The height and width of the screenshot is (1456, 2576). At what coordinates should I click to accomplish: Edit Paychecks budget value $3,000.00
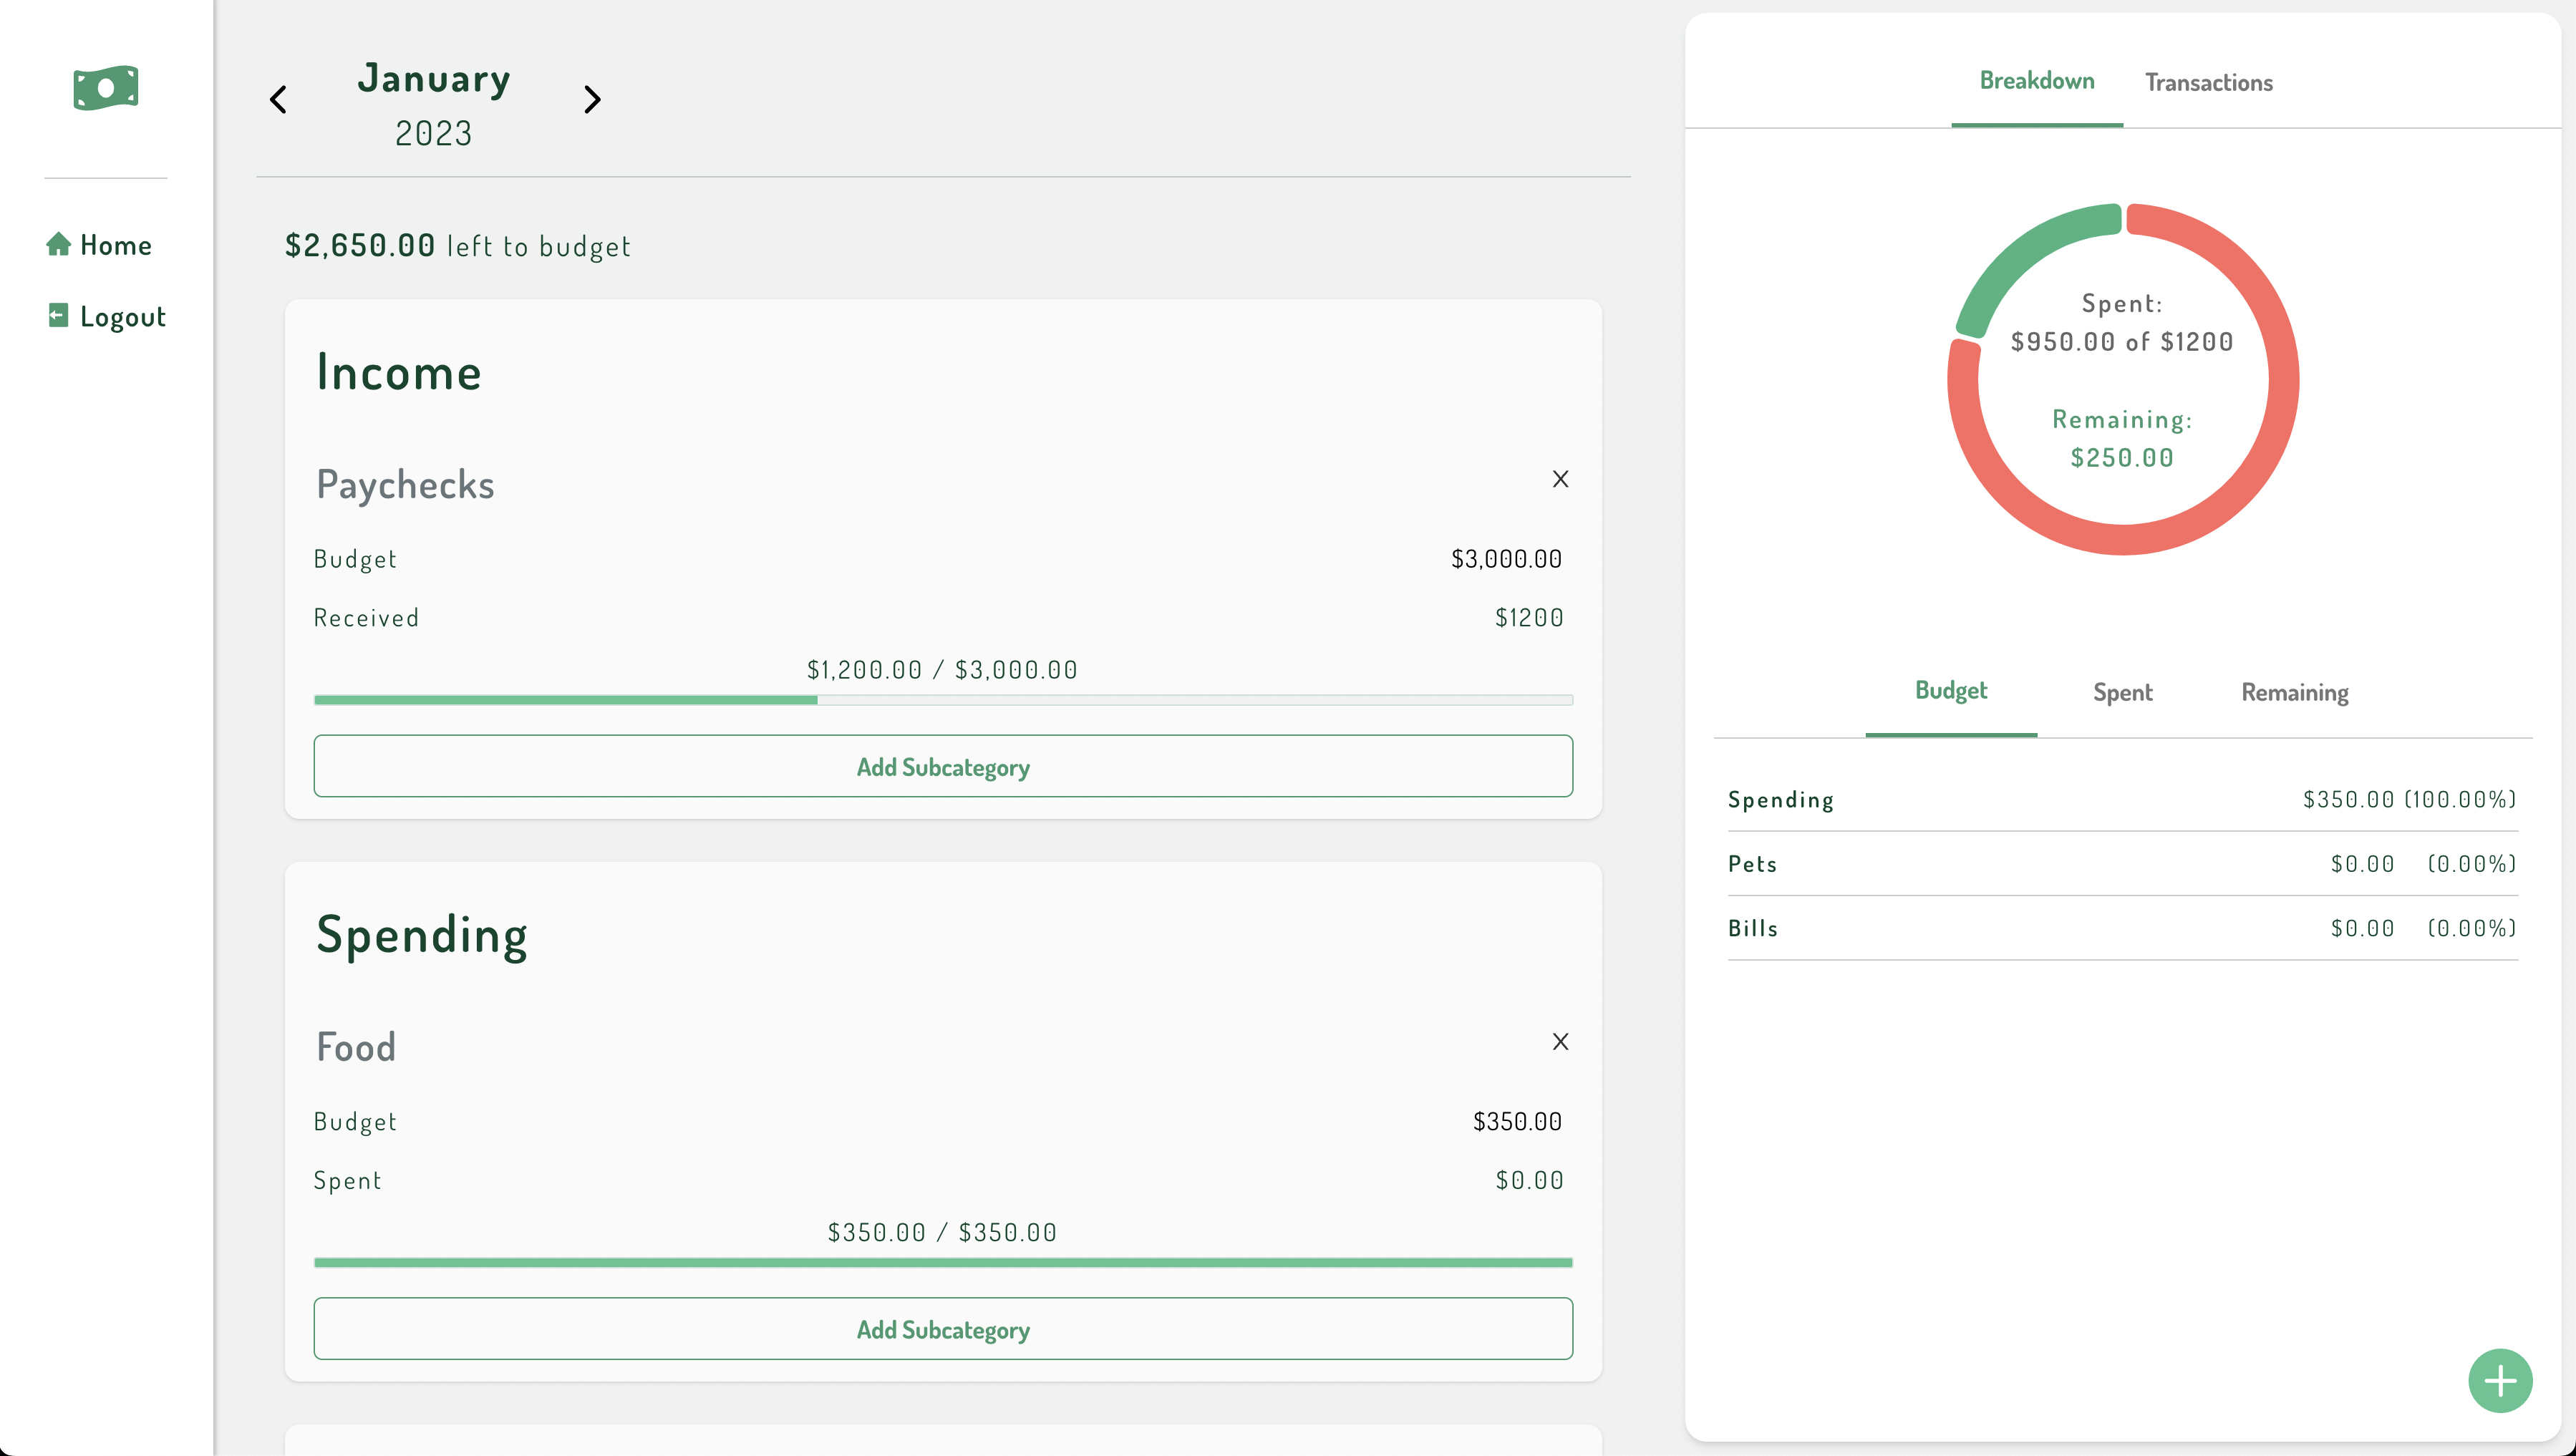point(1506,559)
